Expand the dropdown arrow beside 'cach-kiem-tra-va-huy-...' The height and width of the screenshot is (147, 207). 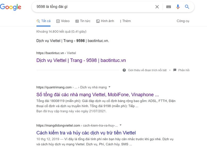click(x=120, y=125)
